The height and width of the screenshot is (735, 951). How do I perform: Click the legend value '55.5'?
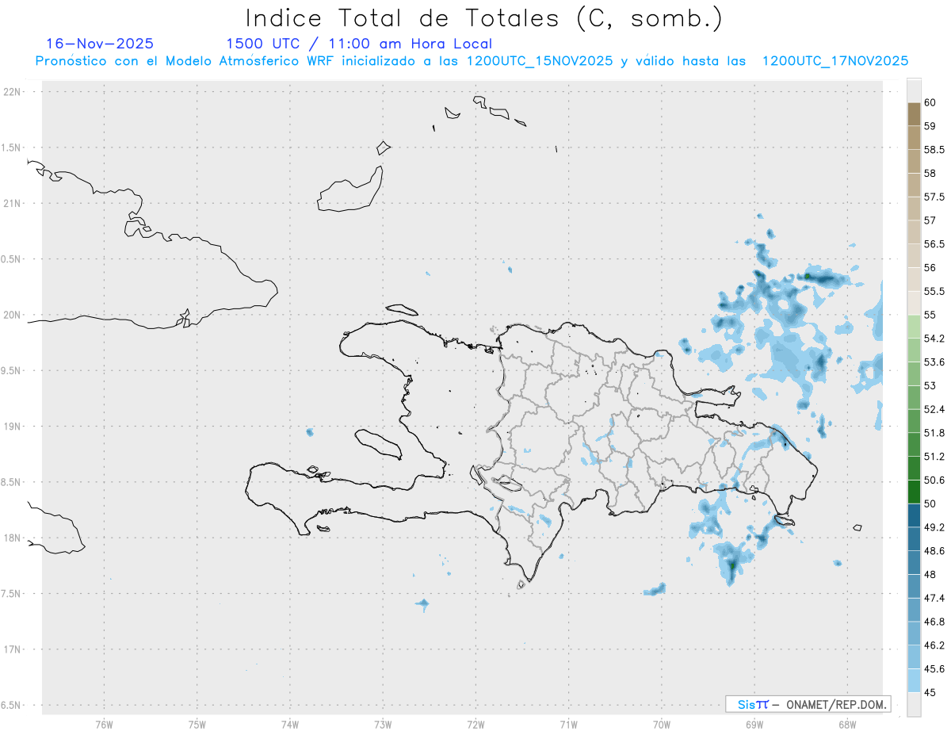pyautogui.click(x=934, y=291)
